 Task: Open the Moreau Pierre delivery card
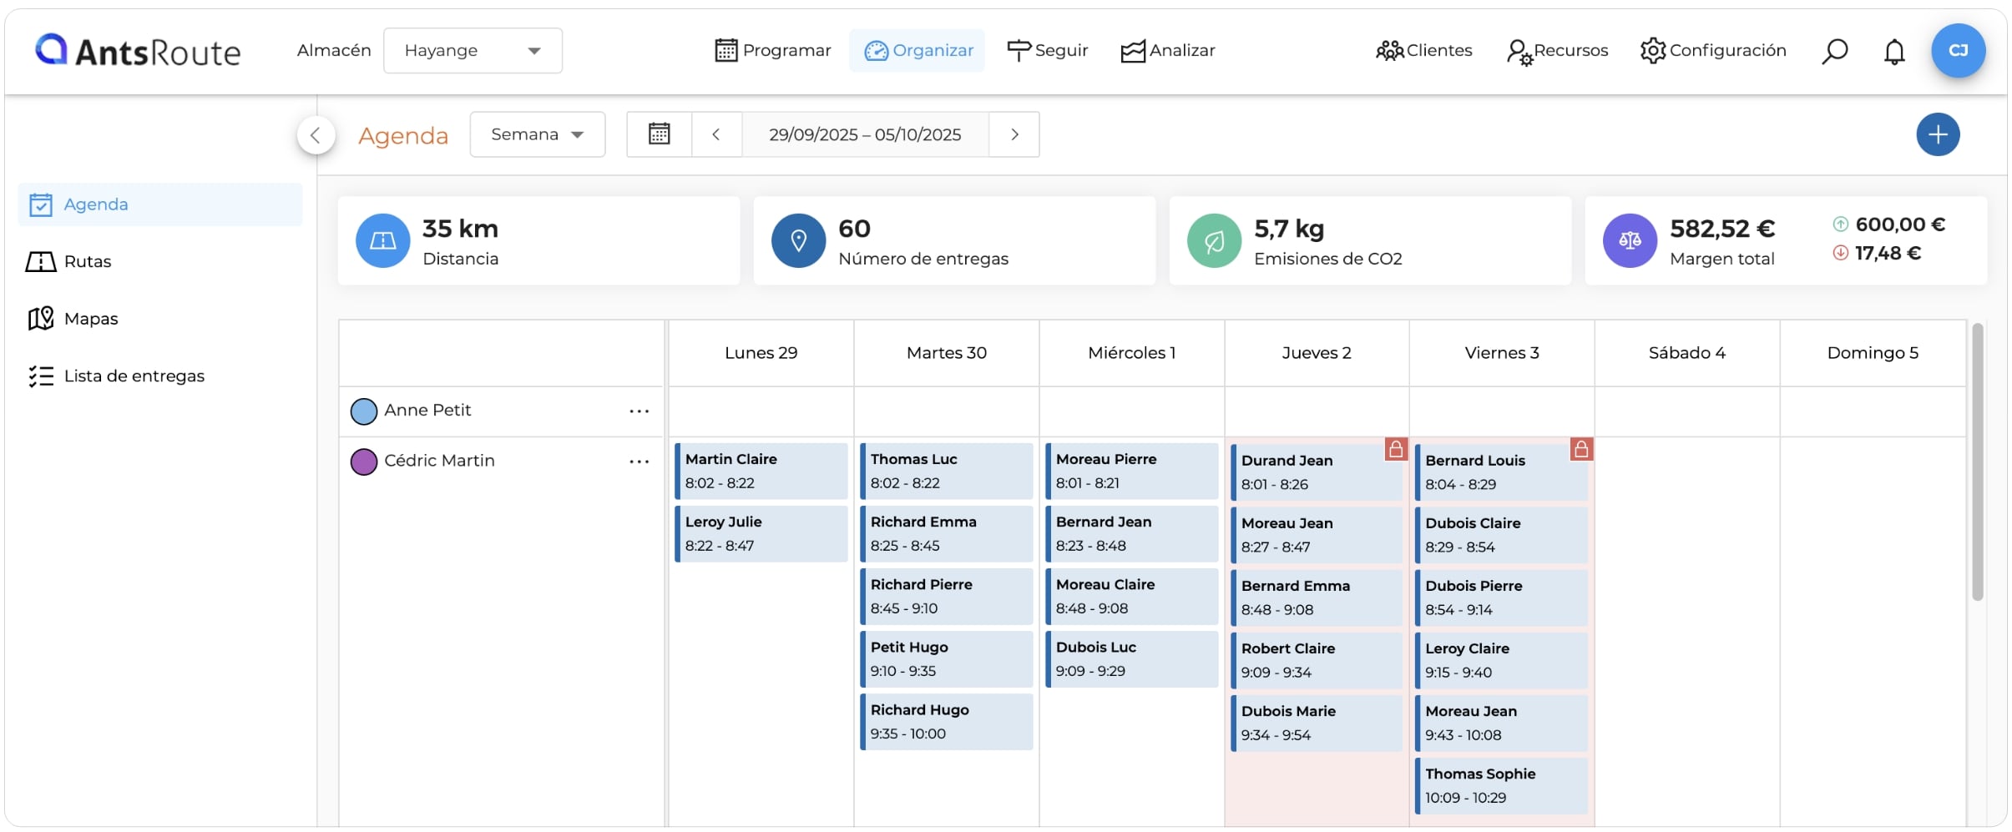1132,471
